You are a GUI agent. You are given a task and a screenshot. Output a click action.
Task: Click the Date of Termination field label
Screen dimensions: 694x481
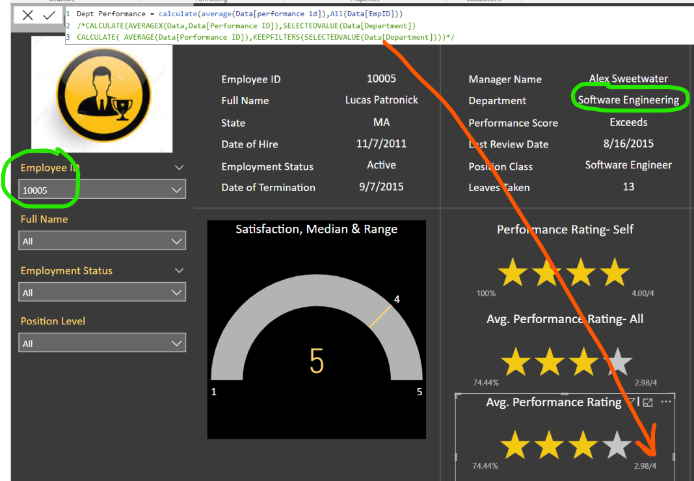click(x=268, y=188)
